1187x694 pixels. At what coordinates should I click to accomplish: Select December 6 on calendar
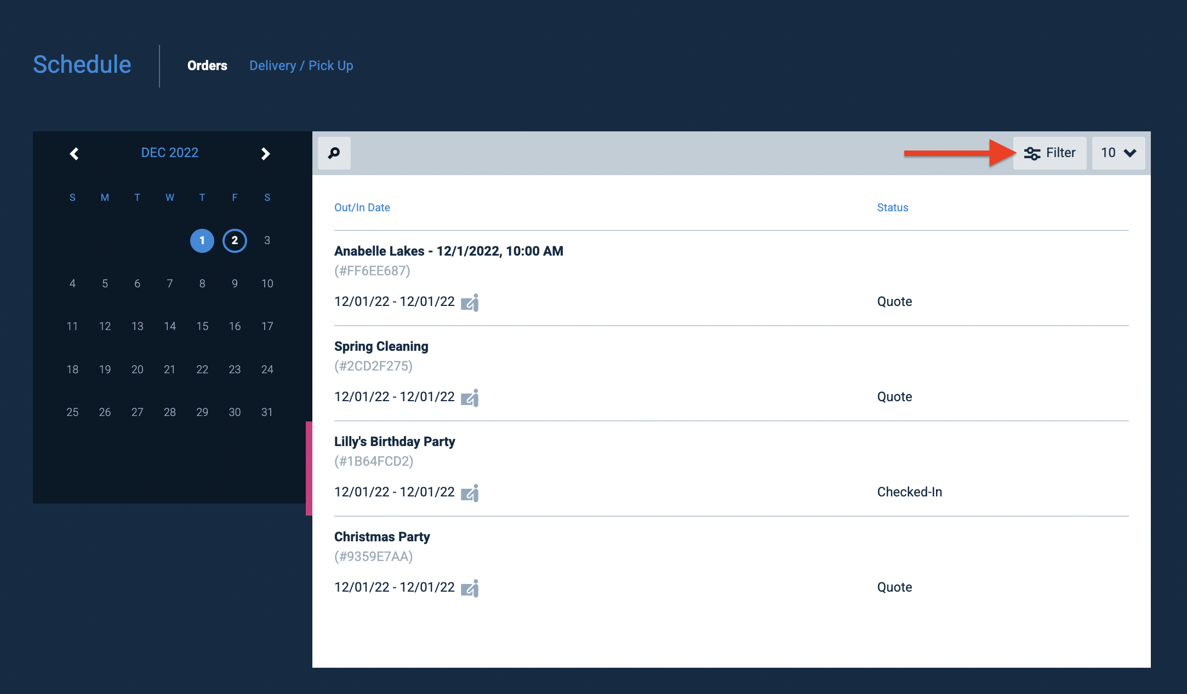click(137, 284)
